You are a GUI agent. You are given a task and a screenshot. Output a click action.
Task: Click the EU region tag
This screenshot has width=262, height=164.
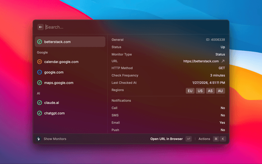(190, 91)
